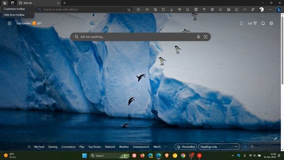Viewport: 284px width, 160px height.
Task: Open the Collections icon in toolbar
Action: 155,9
